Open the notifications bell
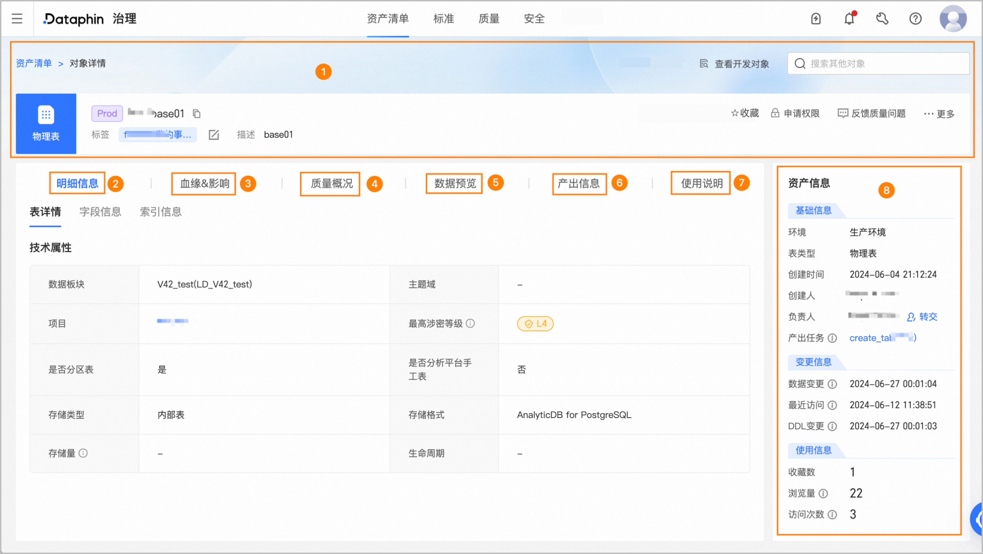Screen dimensions: 983x554 [x=849, y=18]
